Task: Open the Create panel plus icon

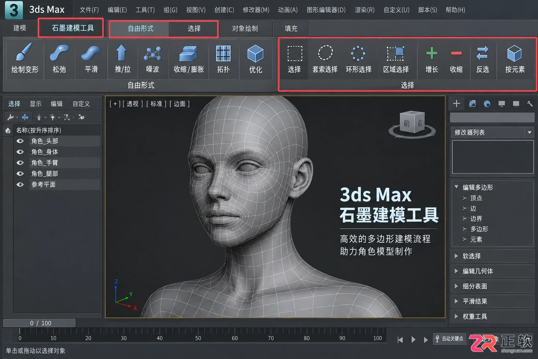Action: (x=457, y=104)
